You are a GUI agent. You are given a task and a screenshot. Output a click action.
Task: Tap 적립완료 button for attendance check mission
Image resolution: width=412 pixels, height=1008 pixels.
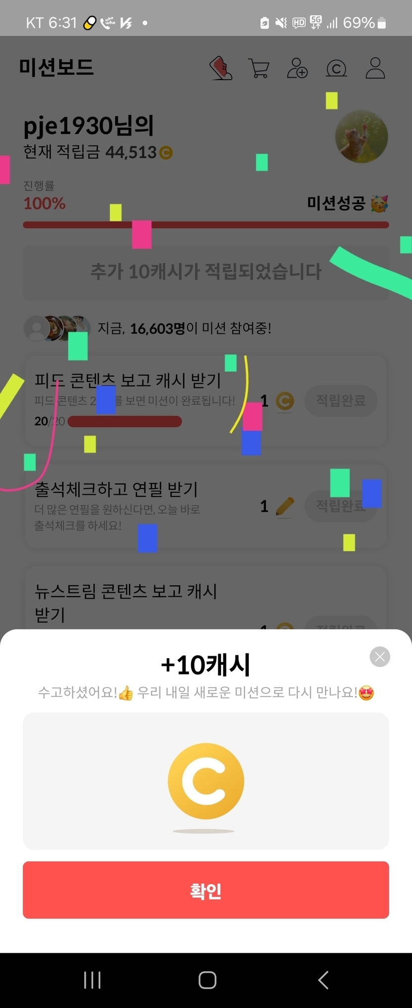point(341,506)
